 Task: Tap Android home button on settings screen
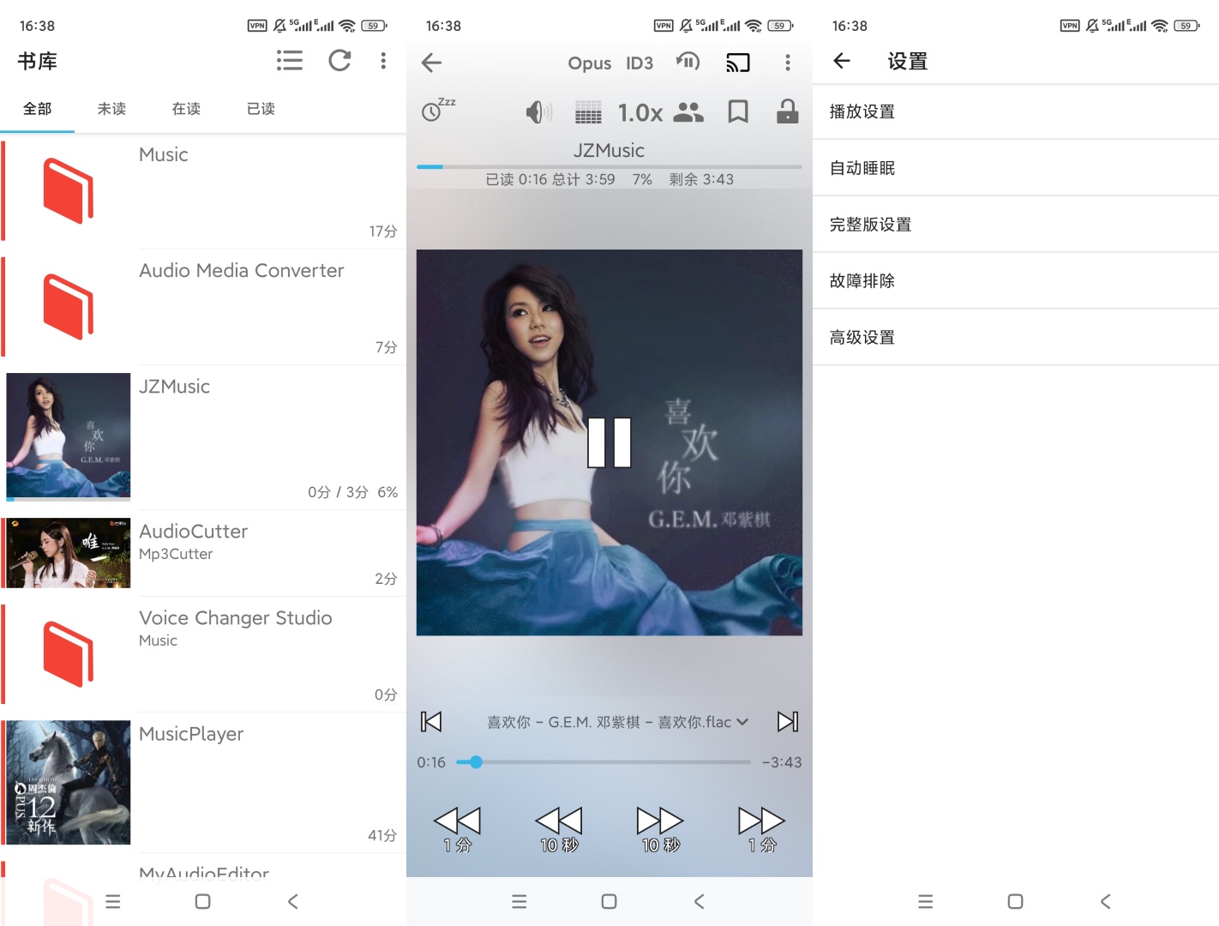click(1016, 901)
